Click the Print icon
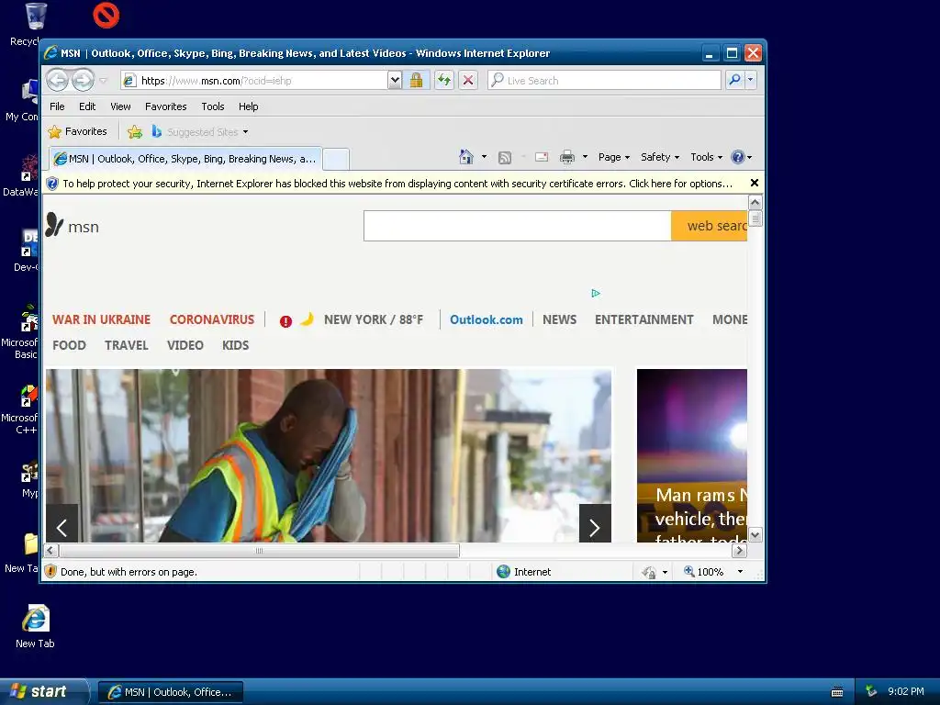This screenshot has width=940, height=705. (x=567, y=157)
